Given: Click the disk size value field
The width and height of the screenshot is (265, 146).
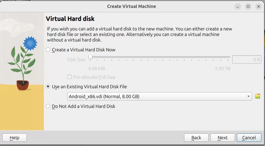Looking at the screenshot, I should 246,60.
